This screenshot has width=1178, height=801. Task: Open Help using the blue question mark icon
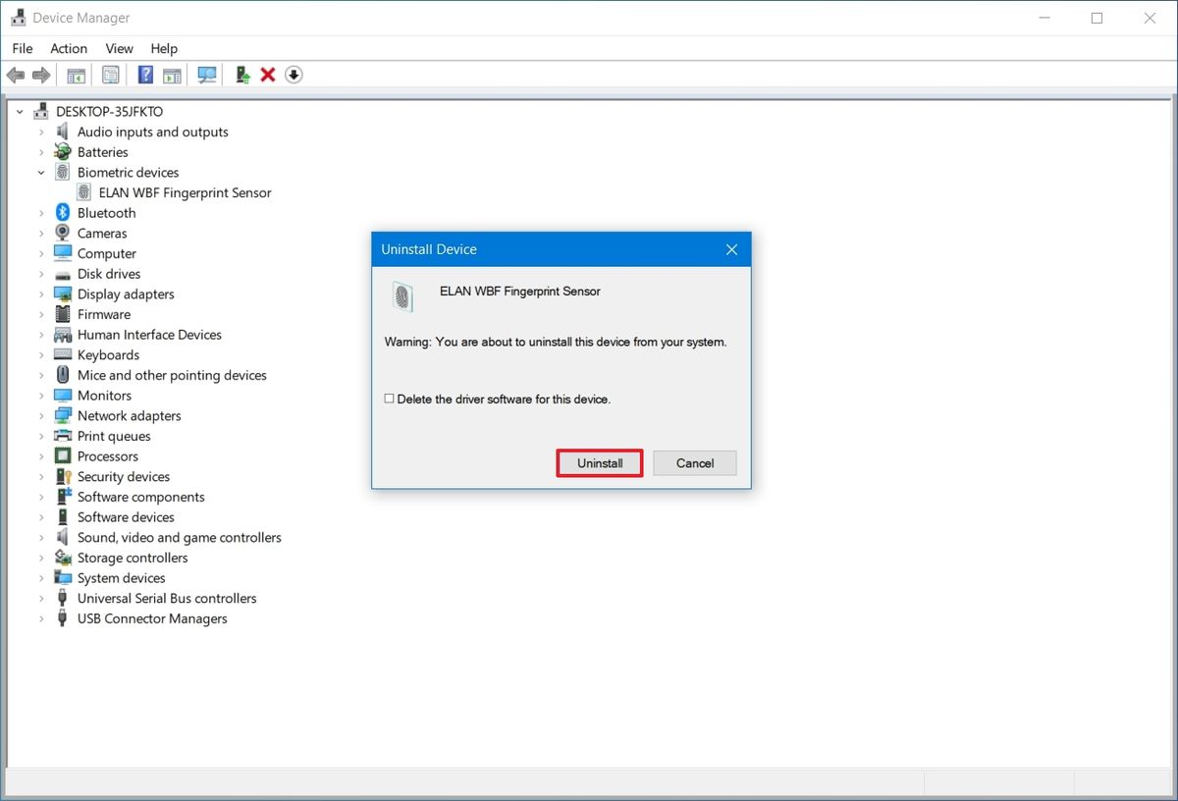click(x=144, y=75)
